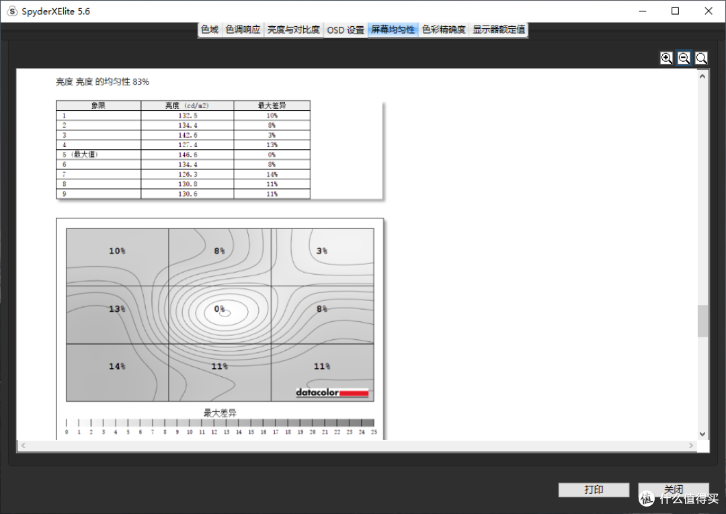726x514 pixels.
Task: Click the vertical scrollbar down arrow
Action: (702, 434)
